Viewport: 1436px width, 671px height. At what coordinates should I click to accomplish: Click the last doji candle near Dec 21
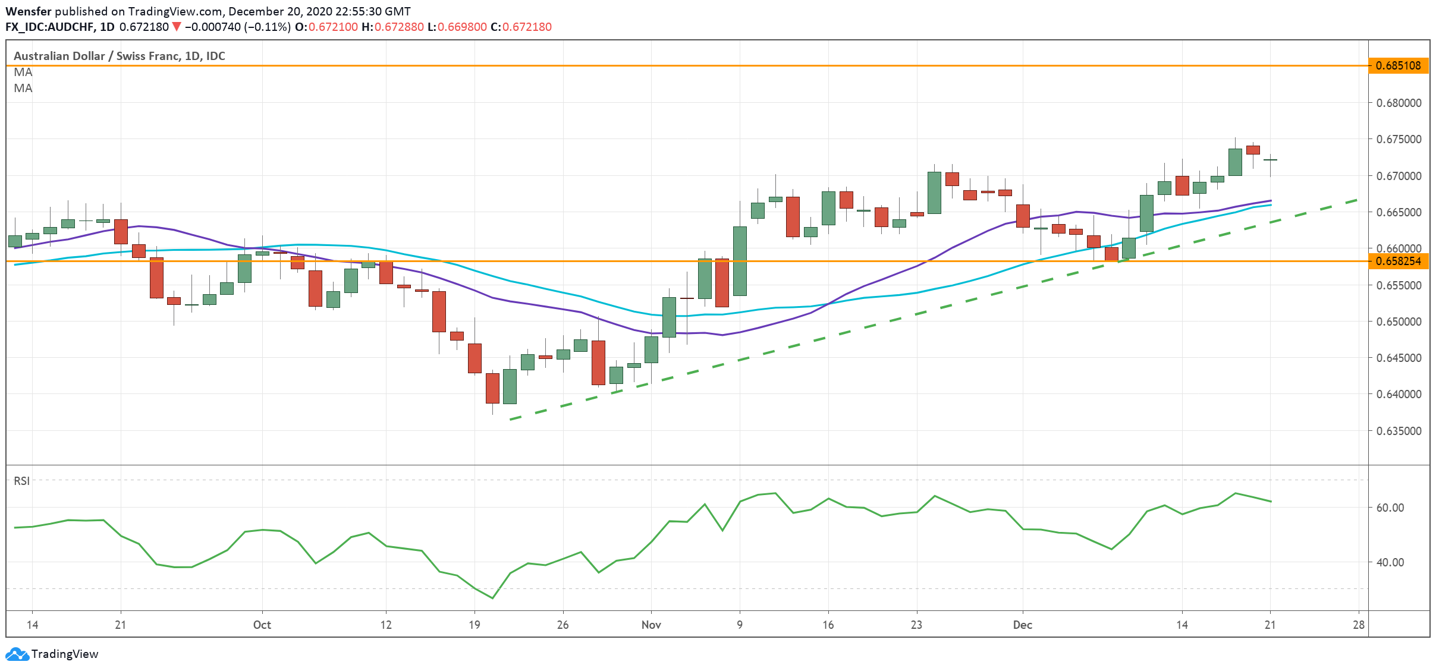click(1270, 160)
